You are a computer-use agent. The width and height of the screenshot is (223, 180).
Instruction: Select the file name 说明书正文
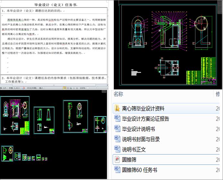(134, 149)
